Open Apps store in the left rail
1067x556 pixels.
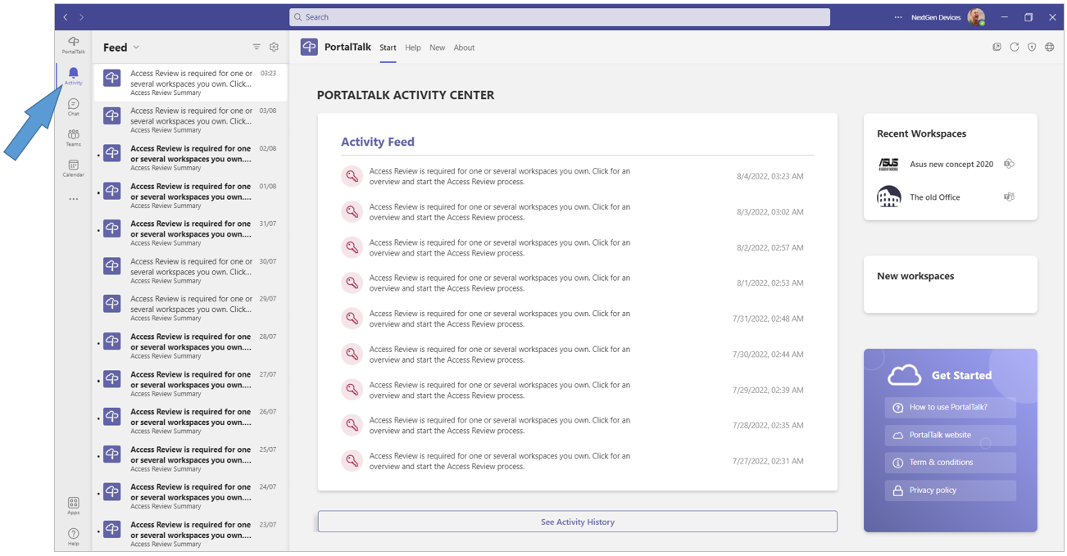click(73, 506)
